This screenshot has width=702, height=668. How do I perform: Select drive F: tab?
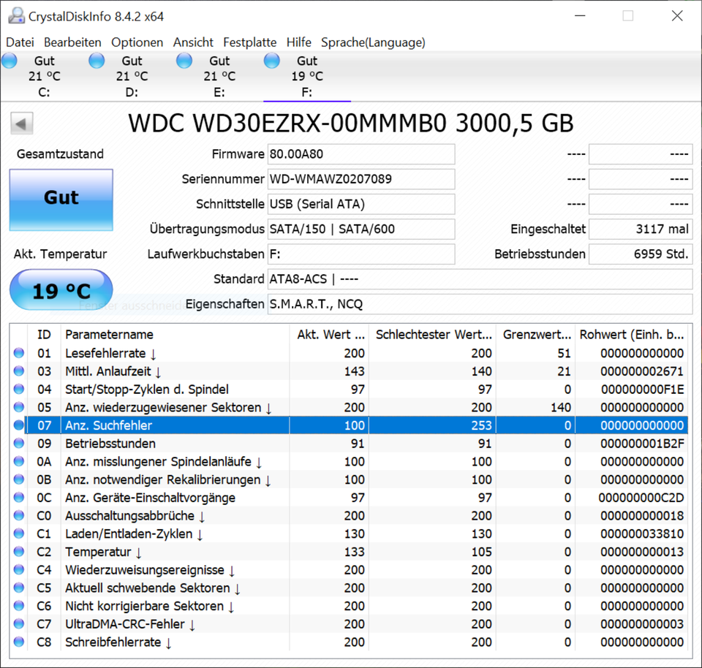click(307, 77)
